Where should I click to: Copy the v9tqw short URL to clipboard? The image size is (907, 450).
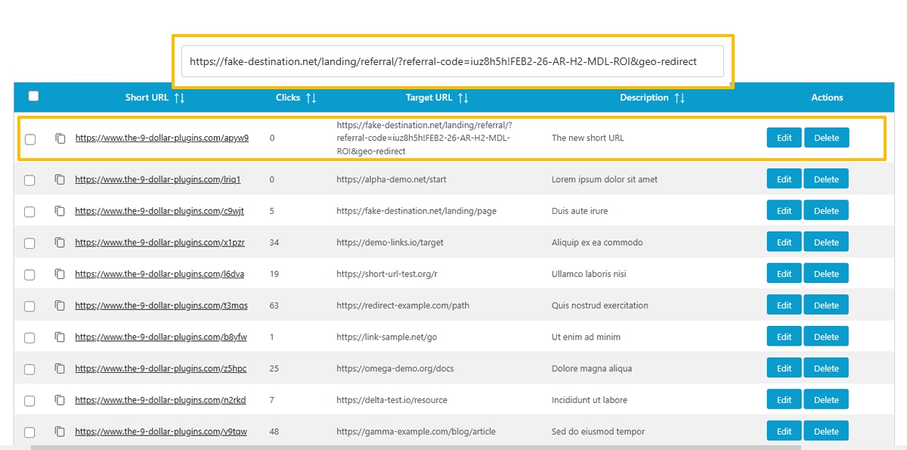(60, 430)
